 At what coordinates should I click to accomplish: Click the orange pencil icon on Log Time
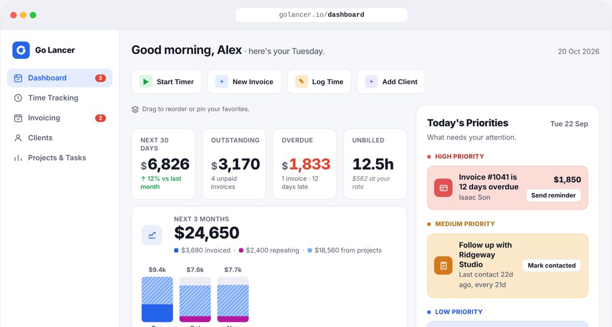[x=302, y=82]
